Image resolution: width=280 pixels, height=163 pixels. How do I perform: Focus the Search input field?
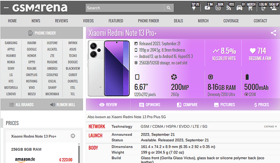tap(125, 8)
